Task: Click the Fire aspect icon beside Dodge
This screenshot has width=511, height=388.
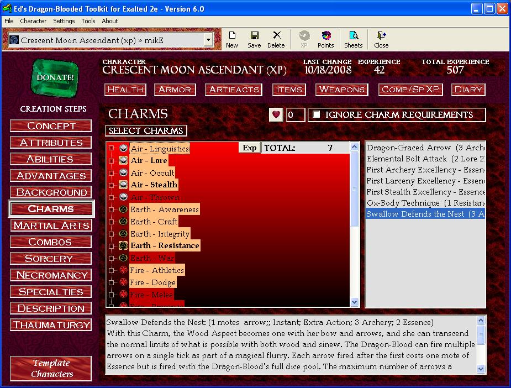Action: (123, 282)
